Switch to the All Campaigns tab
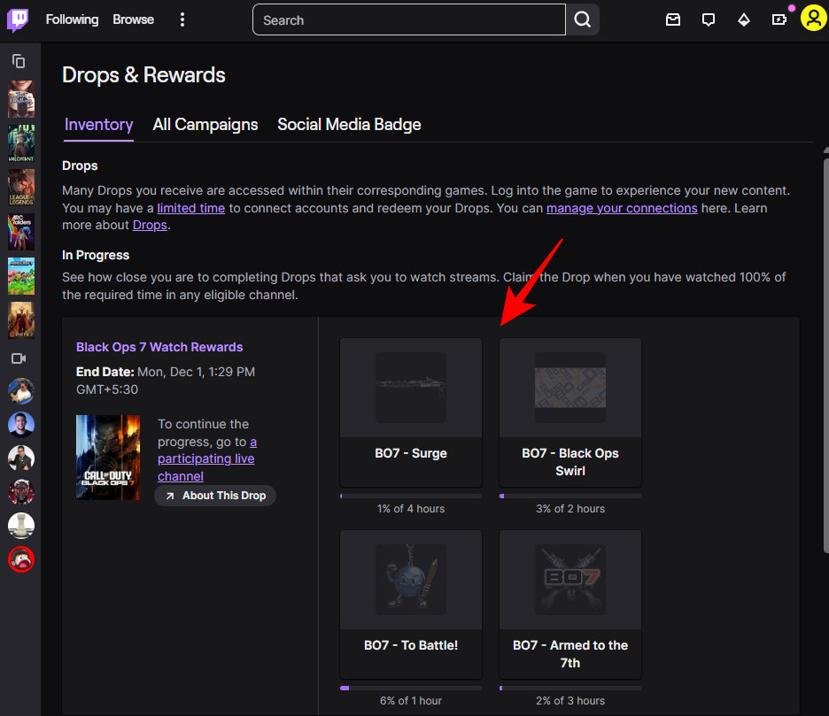Image resolution: width=829 pixels, height=716 pixels. (205, 125)
